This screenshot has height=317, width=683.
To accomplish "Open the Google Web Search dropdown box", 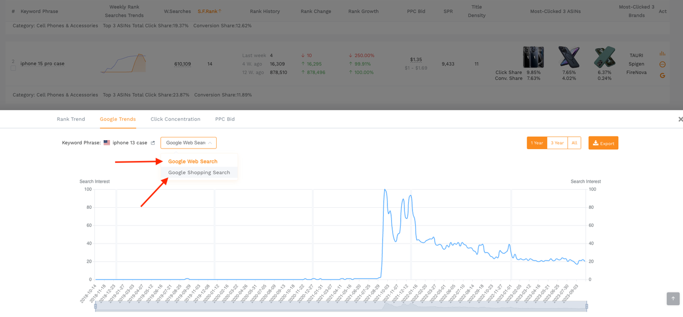I will pos(188,143).
